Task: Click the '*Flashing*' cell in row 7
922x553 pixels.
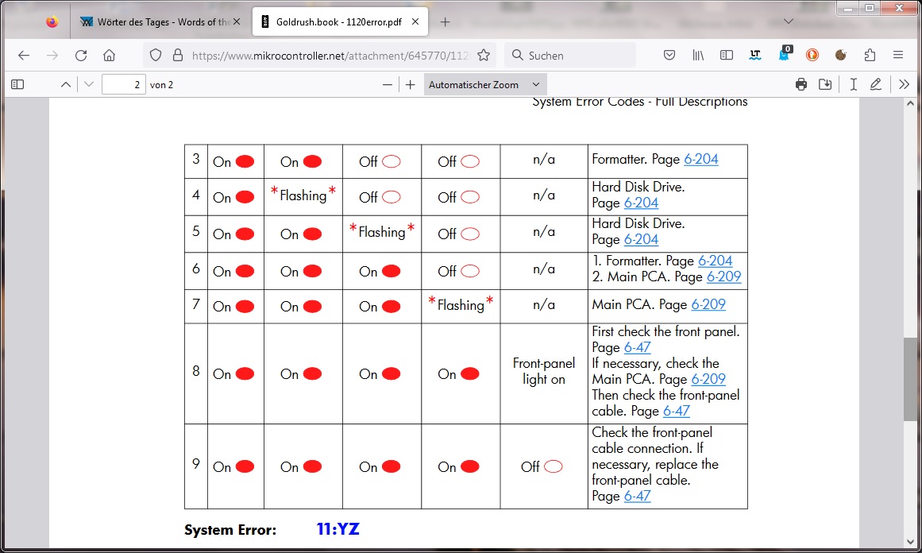Action: click(461, 305)
